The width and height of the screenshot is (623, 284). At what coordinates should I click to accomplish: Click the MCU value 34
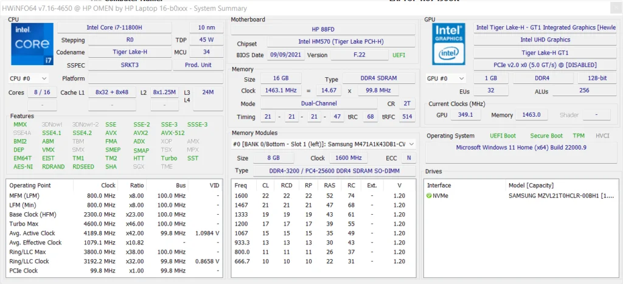206,52
